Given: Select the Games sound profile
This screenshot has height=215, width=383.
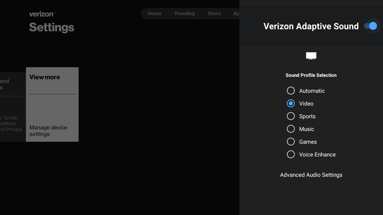Looking at the screenshot, I should click(x=302, y=142).
